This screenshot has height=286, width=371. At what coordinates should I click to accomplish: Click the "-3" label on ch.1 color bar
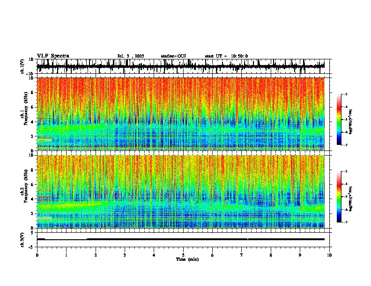[345, 94]
